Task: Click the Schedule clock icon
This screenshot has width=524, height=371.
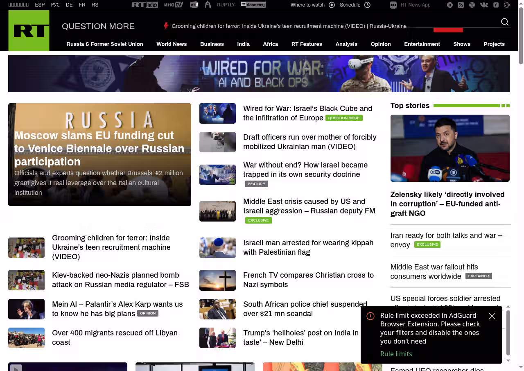Action: pyautogui.click(x=367, y=5)
